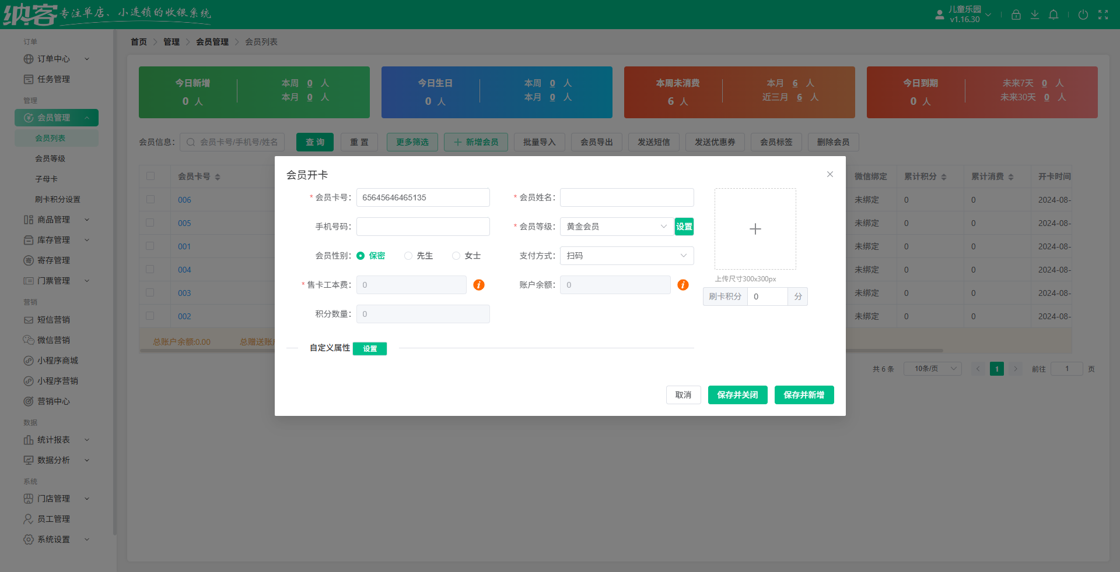Click the 任务管理 sidebar icon
The width and height of the screenshot is (1120, 572).
[x=29, y=79]
